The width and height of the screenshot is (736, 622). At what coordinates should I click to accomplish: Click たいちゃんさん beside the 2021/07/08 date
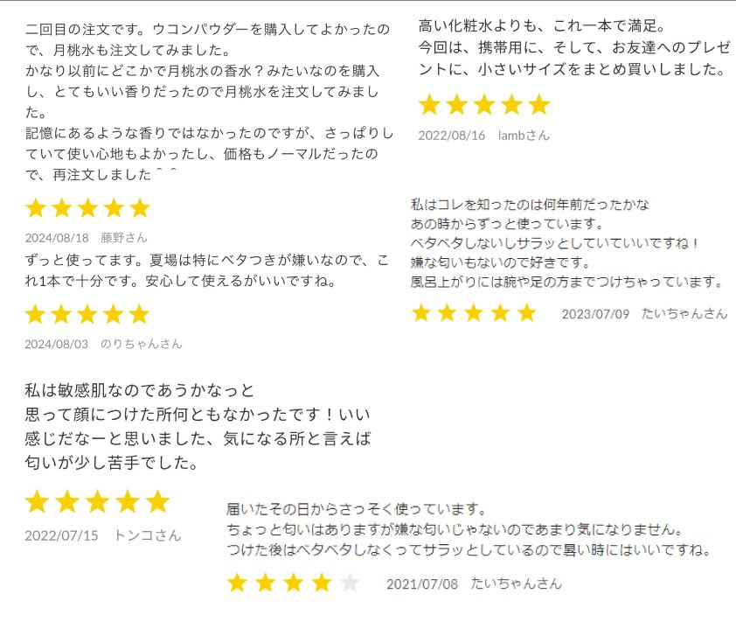[x=516, y=584]
